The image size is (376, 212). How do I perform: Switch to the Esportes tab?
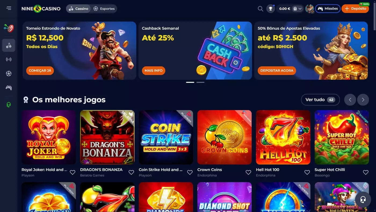(104, 9)
